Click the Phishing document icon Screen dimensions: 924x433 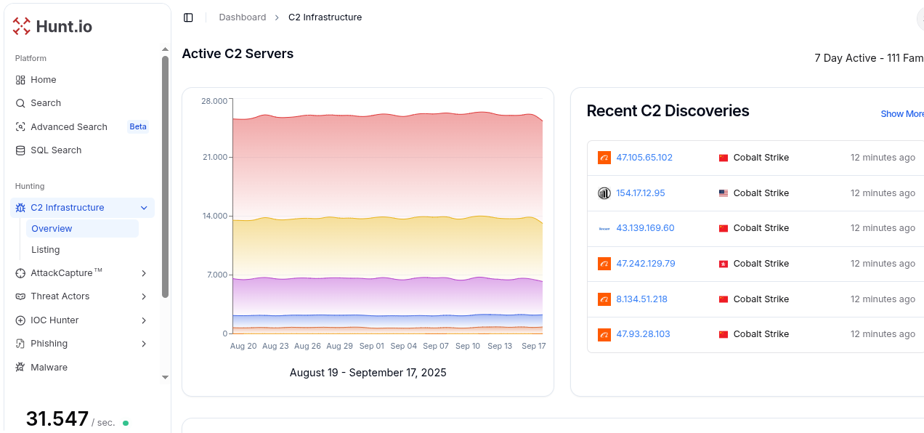click(20, 344)
